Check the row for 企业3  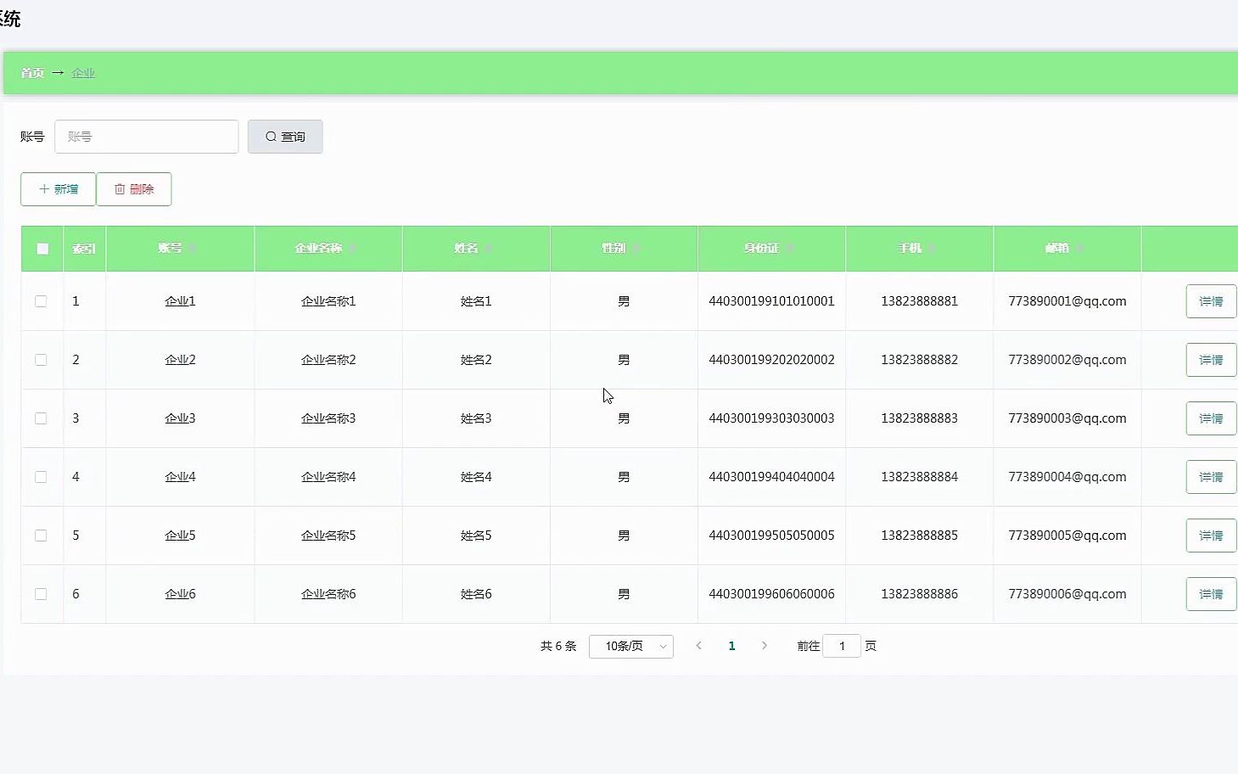(x=41, y=418)
